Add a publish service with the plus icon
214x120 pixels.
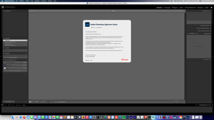[26, 60]
